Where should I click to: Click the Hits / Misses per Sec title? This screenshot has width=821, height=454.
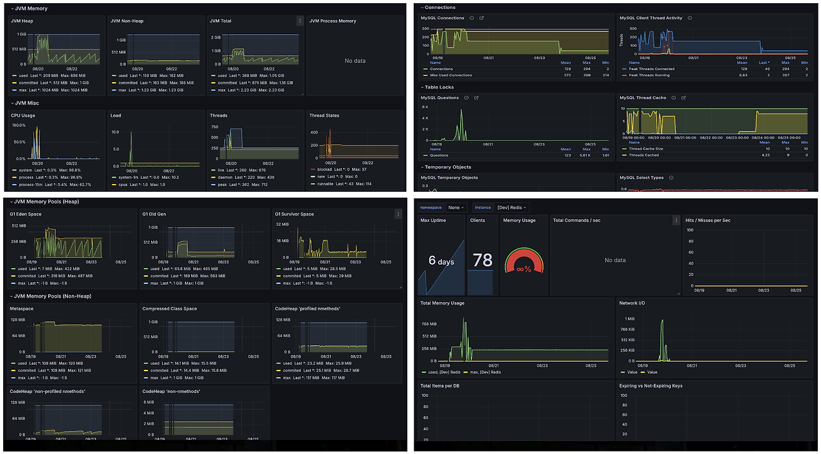[x=709, y=220]
